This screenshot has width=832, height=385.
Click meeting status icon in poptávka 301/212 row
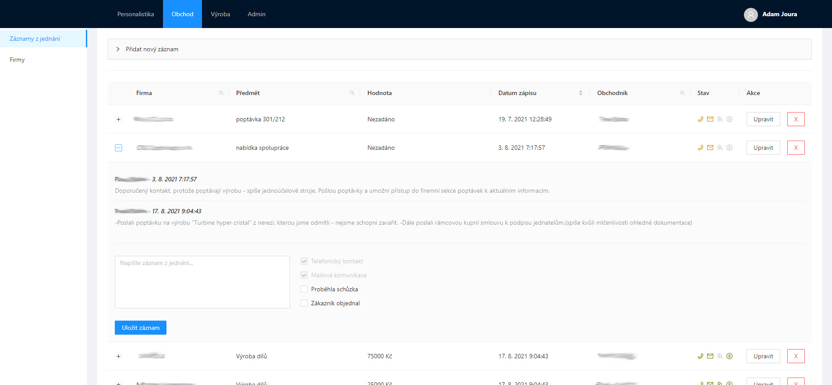(x=720, y=119)
